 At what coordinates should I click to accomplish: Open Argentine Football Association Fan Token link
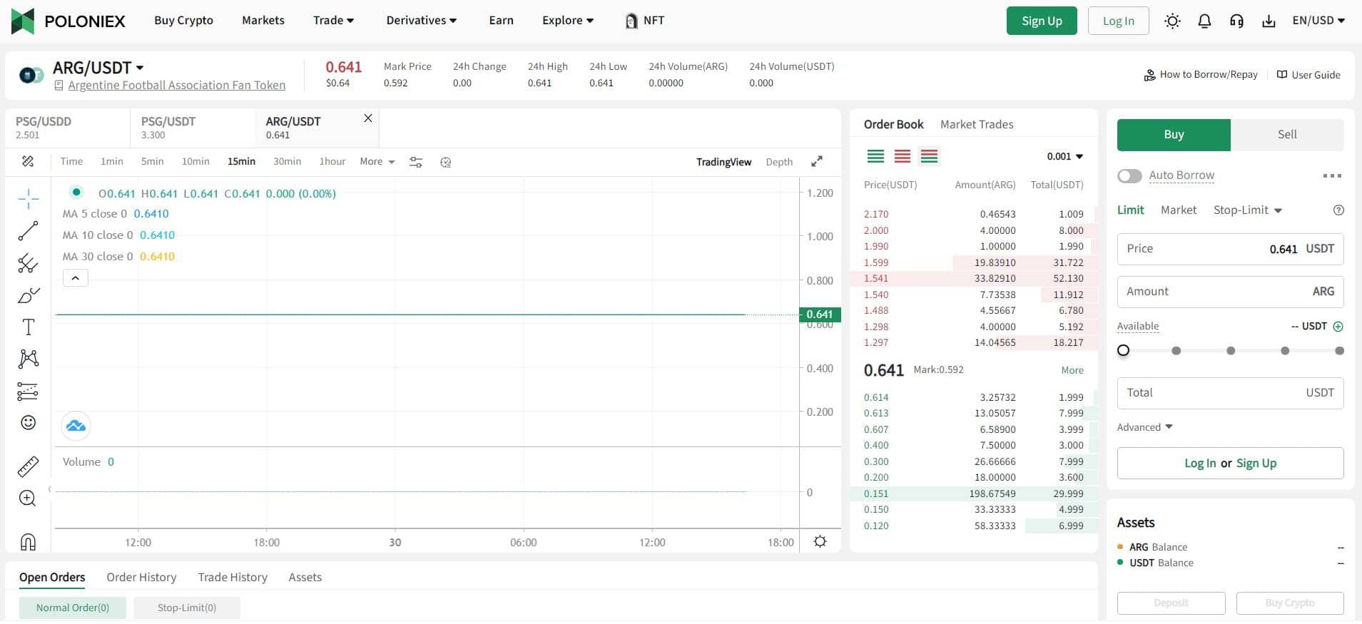pos(177,86)
